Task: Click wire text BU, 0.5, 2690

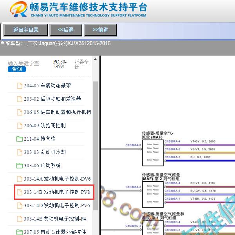Action: 201,157
